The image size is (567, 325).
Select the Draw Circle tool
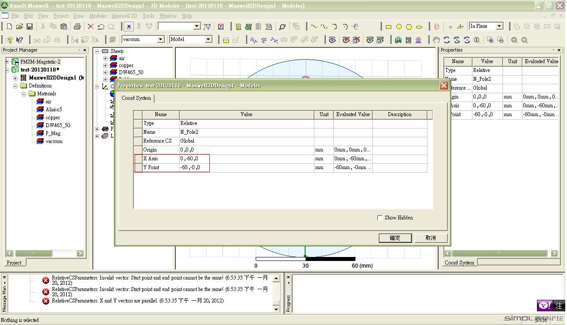tap(399, 26)
